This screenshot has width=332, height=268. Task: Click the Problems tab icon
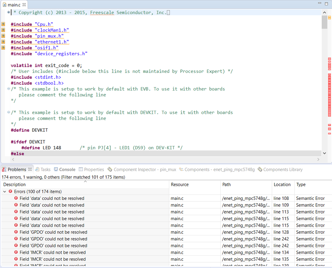click(x=4, y=170)
